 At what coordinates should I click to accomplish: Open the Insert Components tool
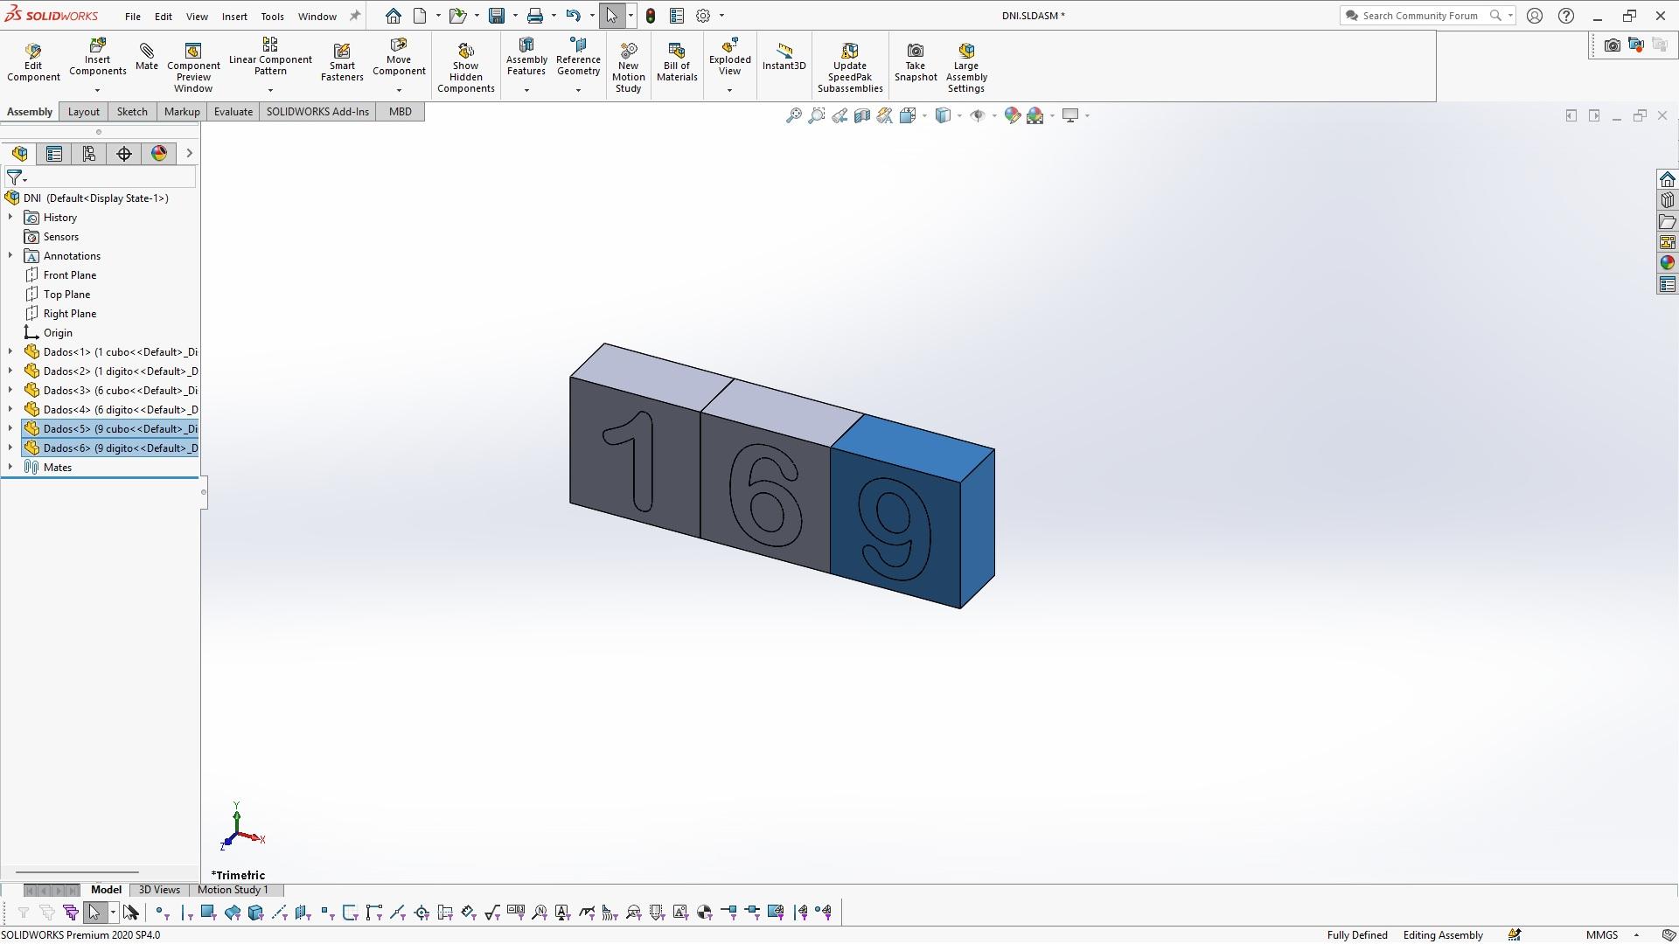pos(97,58)
